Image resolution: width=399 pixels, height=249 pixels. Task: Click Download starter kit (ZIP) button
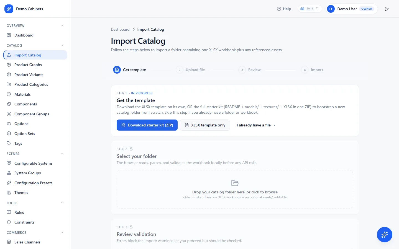coord(147,125)
